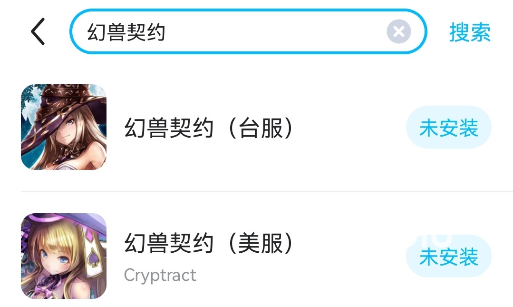Focus the 幻兽契约 search input field
Viewport: 513px width, 307px height.
coord(238,32)
